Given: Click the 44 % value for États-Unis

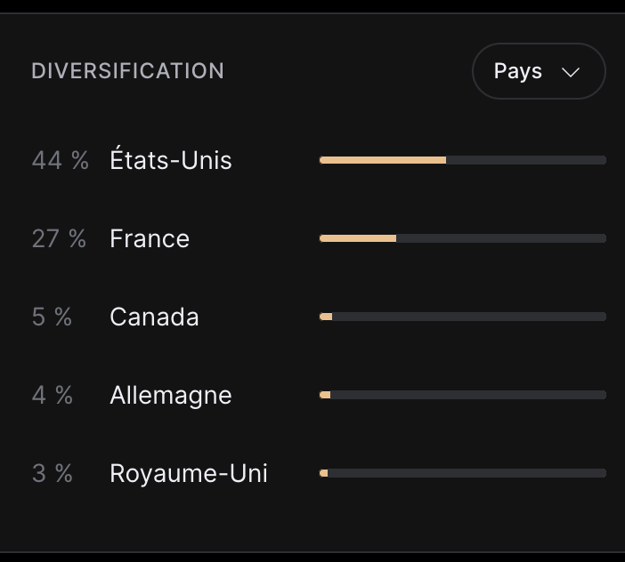Looking at the screenshot, I should [60, 160].
